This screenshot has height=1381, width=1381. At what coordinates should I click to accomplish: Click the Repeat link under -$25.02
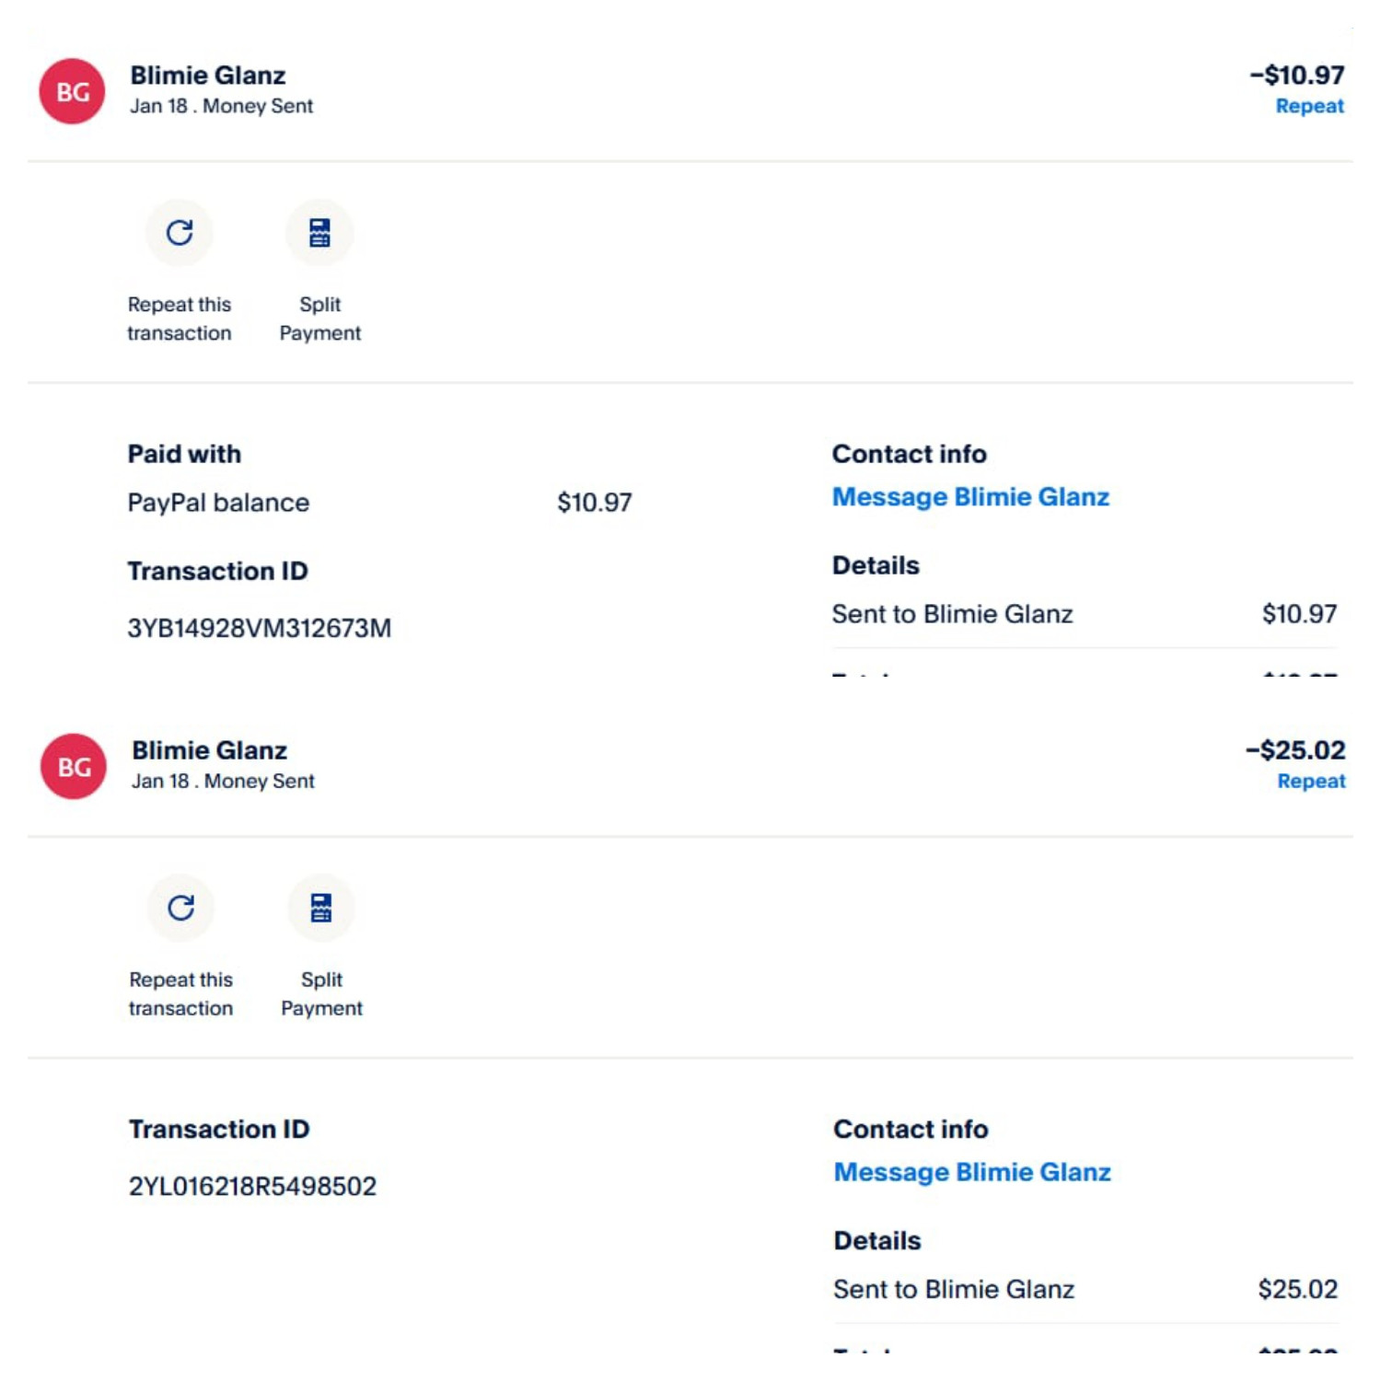click(1310, 781)
